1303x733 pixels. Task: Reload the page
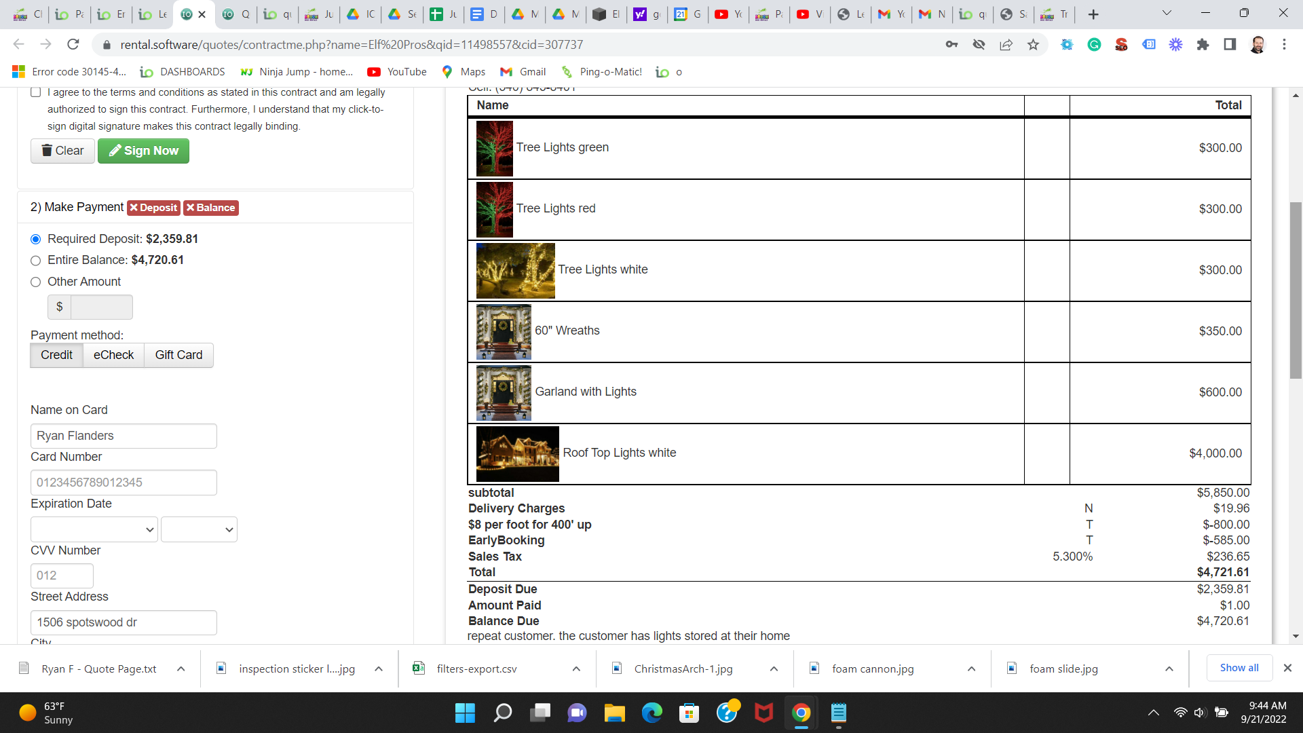click(73, 45)
